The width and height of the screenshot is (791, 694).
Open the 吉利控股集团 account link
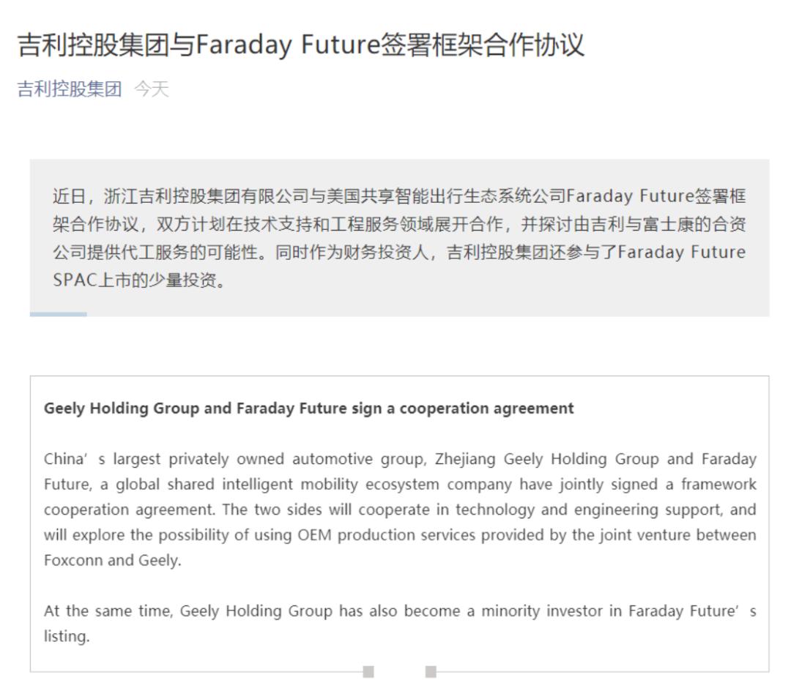(x=70, y=89)
